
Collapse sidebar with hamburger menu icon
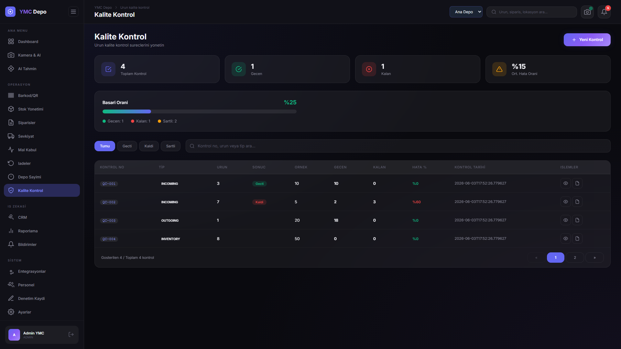click(73, 12)
